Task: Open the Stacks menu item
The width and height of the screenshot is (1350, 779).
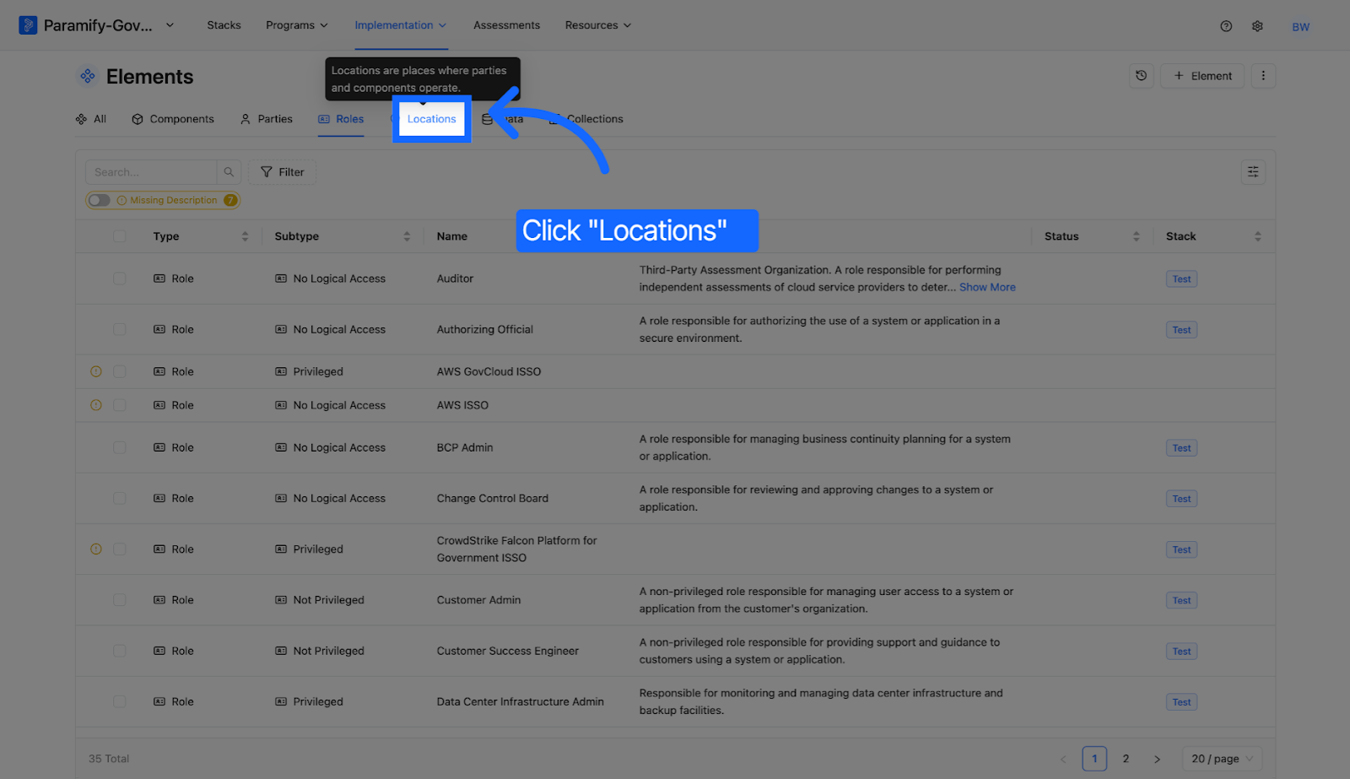Action: click(224, 25)
